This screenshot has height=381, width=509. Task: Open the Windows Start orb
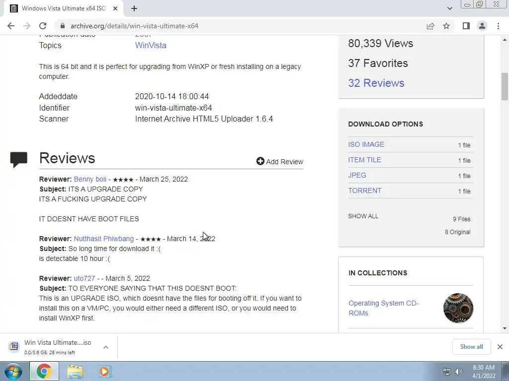pos(13,371)
